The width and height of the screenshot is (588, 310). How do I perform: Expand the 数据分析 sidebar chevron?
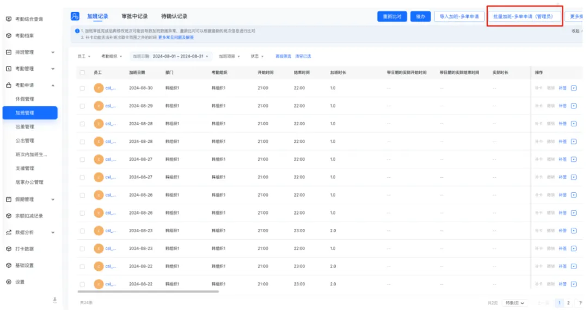click(53, 232)
